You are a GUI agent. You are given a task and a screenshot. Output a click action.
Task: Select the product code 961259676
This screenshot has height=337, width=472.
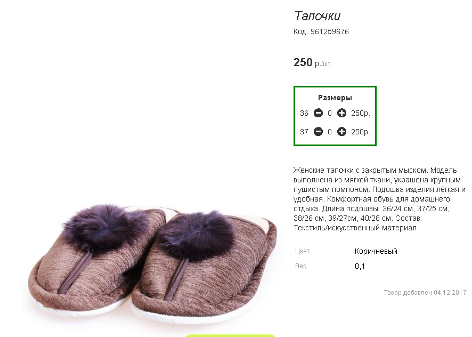point(330,31)
